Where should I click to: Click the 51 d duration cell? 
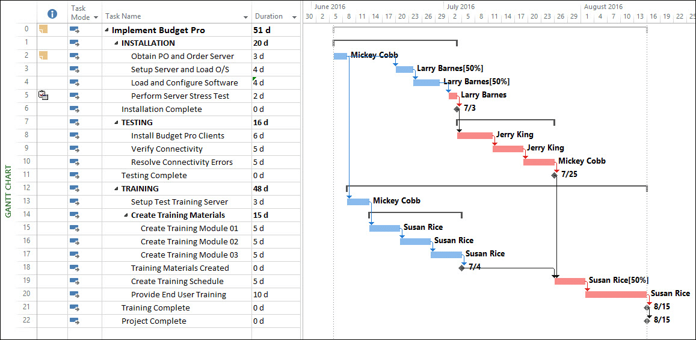(x=276, y=30)
